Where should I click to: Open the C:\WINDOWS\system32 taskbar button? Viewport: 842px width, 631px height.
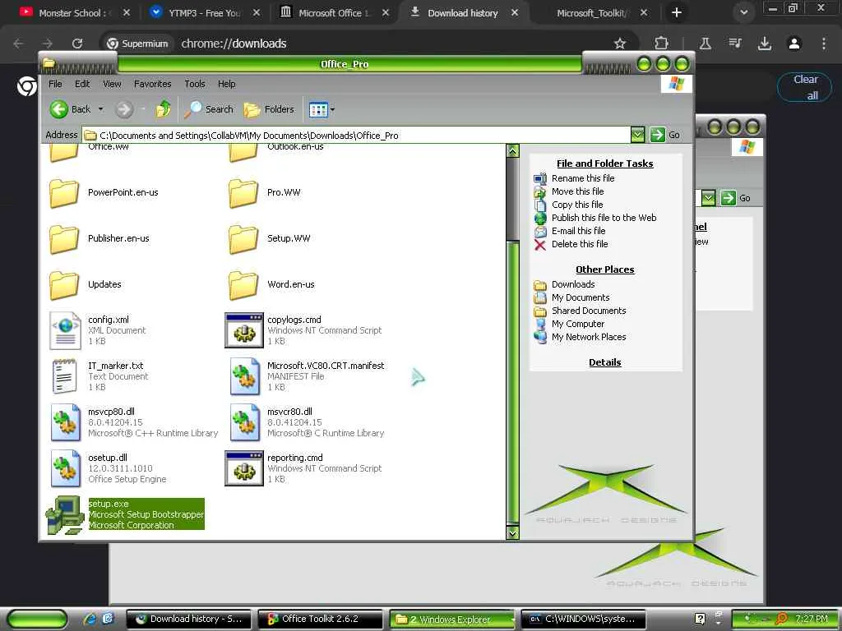tap(583, 619)
